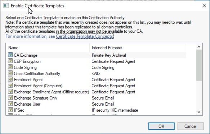Image resolution: width=210 pixels, height=134 pixels.
Task: Sort list by Intended Purpose column header
Action: tap(138, 48)
